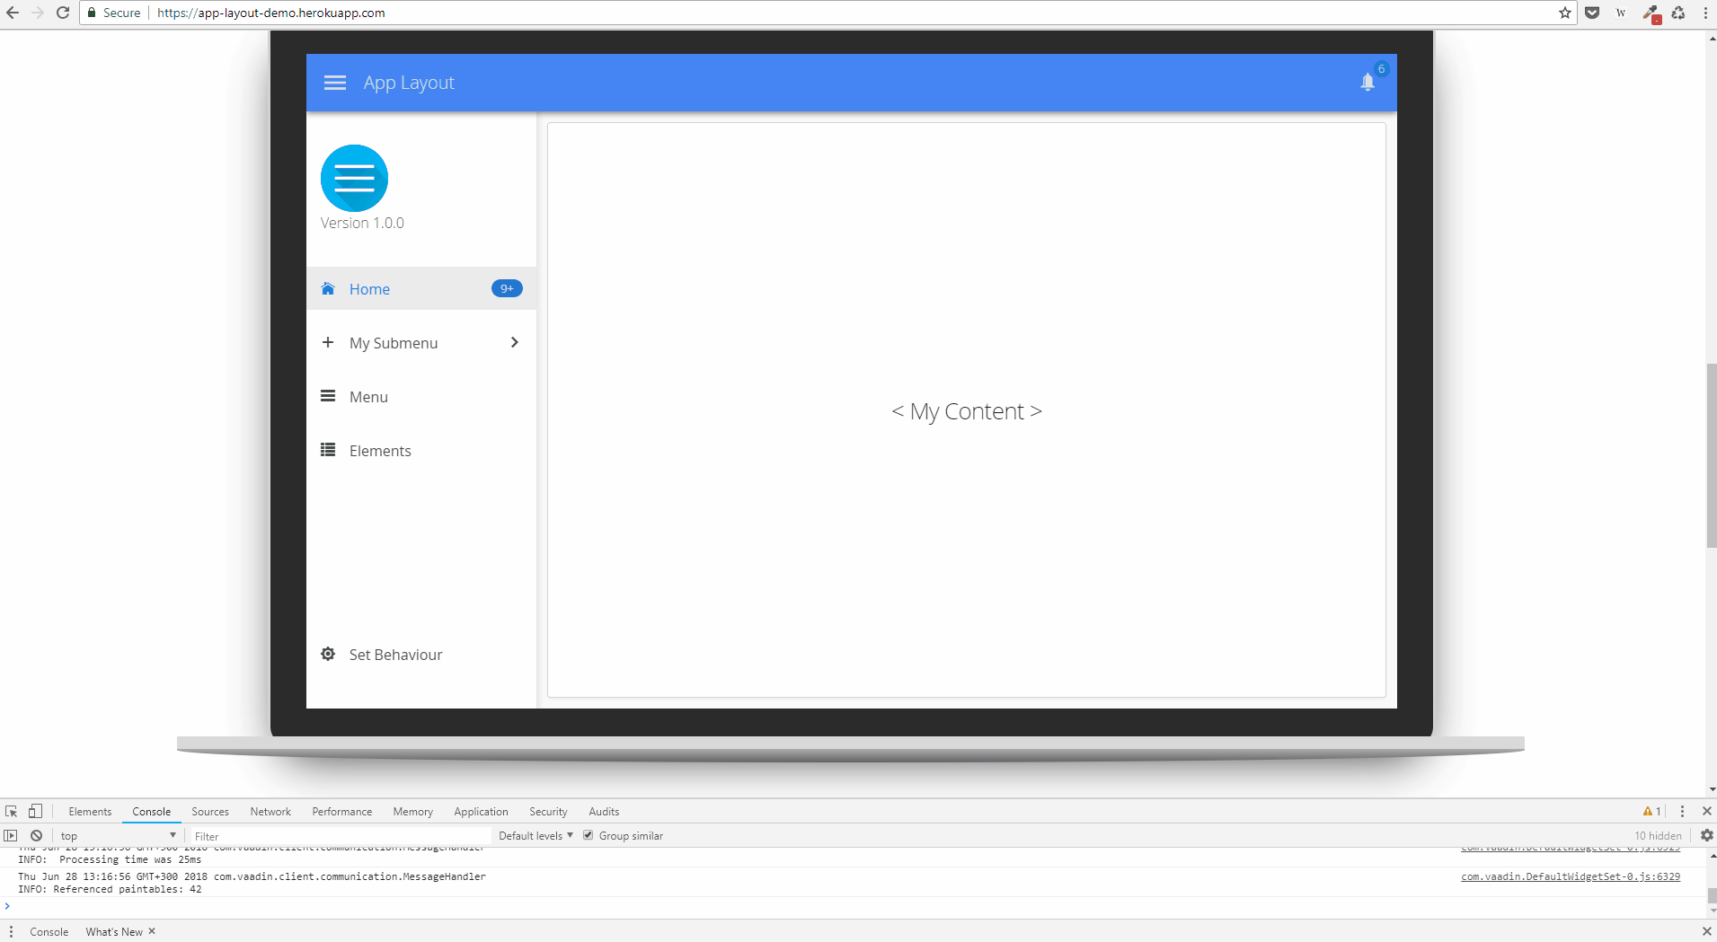The height and width of the screenshot is (942, 1717).
Task: Click the gear icon next to Set Behaviour
Action: tap(328, 654)
